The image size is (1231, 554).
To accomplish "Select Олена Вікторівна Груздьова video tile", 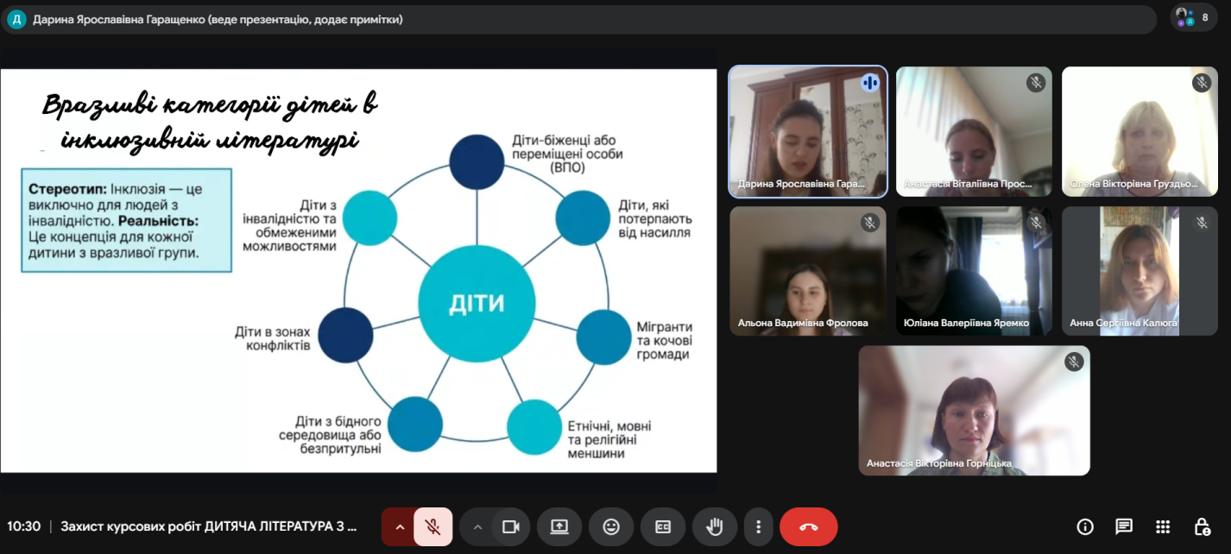I will pos(1139,132).
